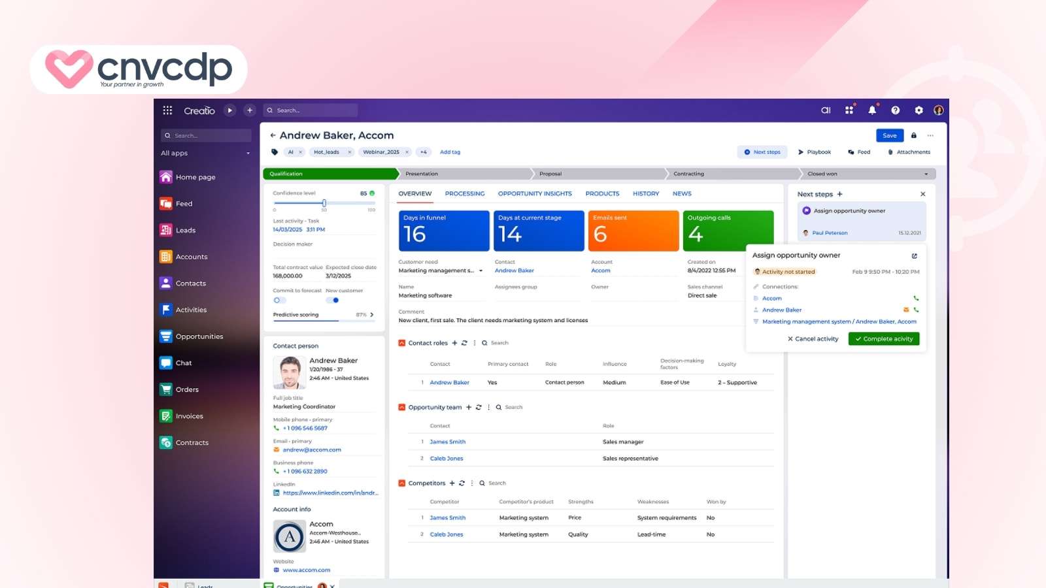Image resolution: width=1046 pixels, height=588 pixels.
Task: Disable the New customer toggle
Action: (x=335, y=300)
